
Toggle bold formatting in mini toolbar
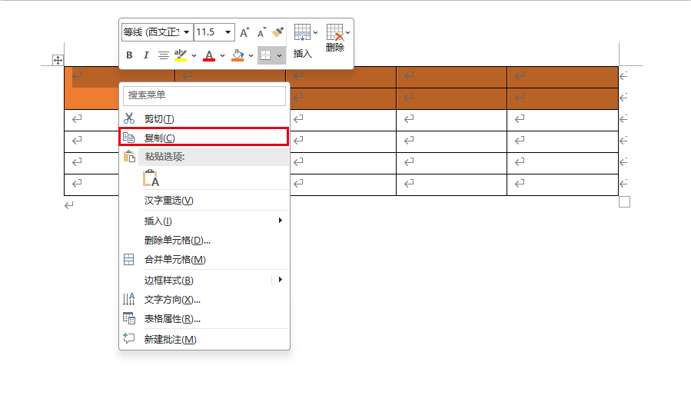coord(129,55)
